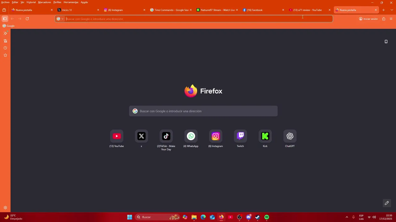Open the Archivo menu
This screenshot has height=222, width=396.
(x=5, y=2)
